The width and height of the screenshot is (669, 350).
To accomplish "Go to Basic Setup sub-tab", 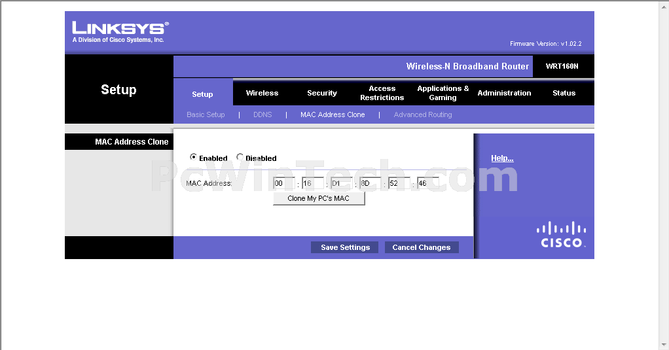I will pos(206,114).
